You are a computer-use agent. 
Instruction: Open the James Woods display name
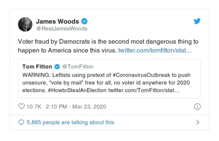pos(57,21)
